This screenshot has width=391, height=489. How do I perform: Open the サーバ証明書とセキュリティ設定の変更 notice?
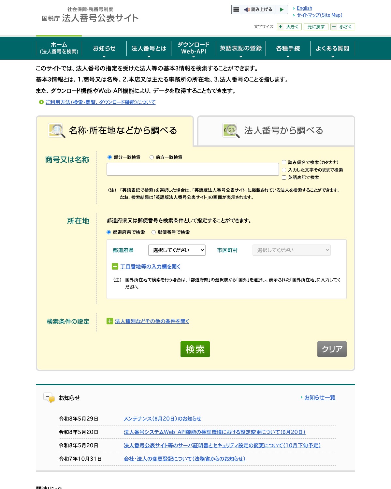pos(222,445)
